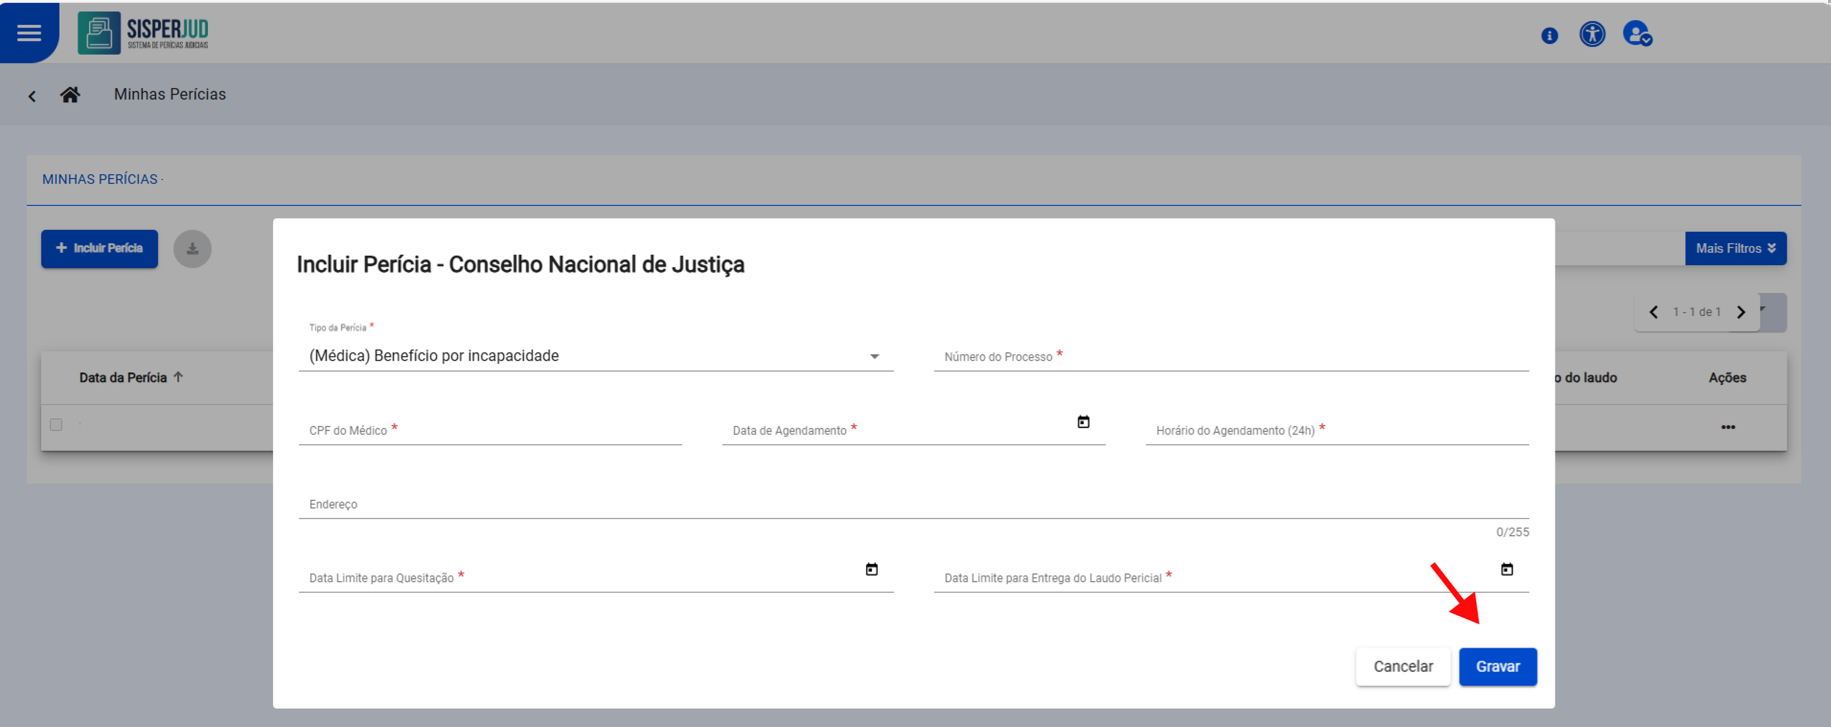1831x727 pixels.
Task: Open the accessibility options icon
Action: point(1591,34)
